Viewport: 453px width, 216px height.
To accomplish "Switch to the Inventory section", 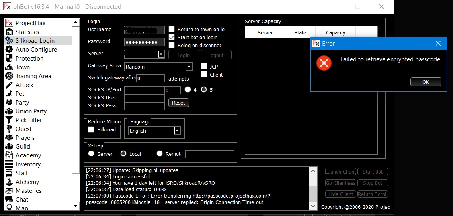I will click(28, 164).
